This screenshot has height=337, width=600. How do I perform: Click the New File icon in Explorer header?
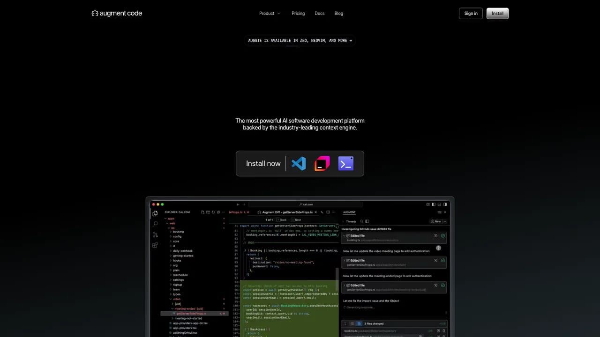(202, 212)
